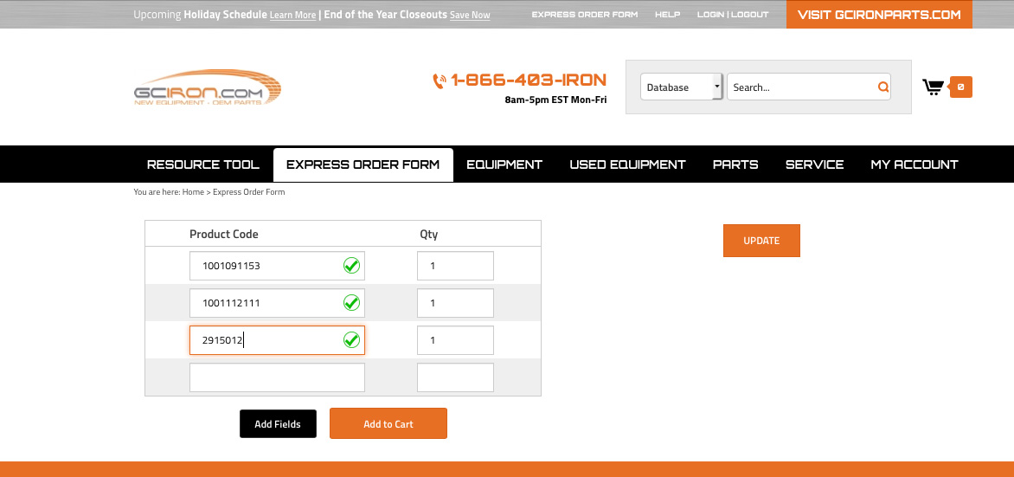Click the Product Code column header
1014x477 pixels.
224,234
